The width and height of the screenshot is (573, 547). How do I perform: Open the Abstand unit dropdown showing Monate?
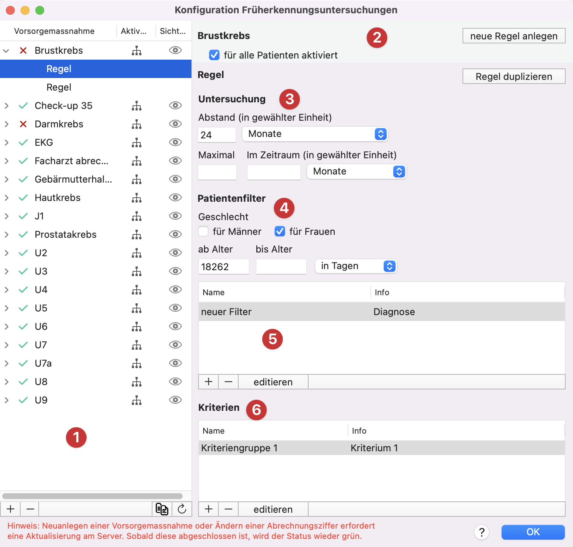(x=315, y=134)
